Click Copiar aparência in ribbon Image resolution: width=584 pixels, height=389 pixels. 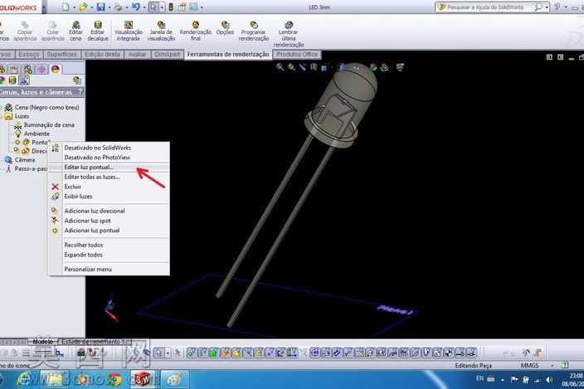coord(25,31)
